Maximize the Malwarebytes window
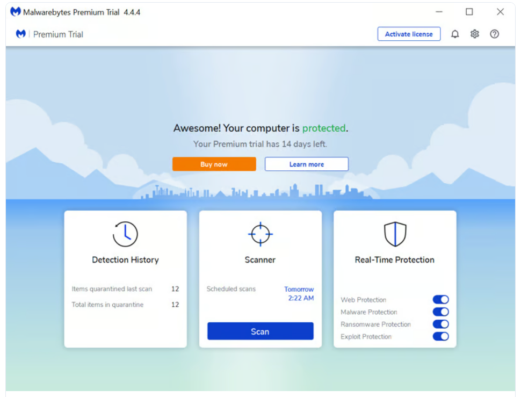Viewport: 528px width, 397px height. pyautogui.click(x=469, y=12)
